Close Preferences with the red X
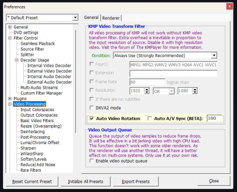Screen dimensions: 237x192 (x=230, y=7)
